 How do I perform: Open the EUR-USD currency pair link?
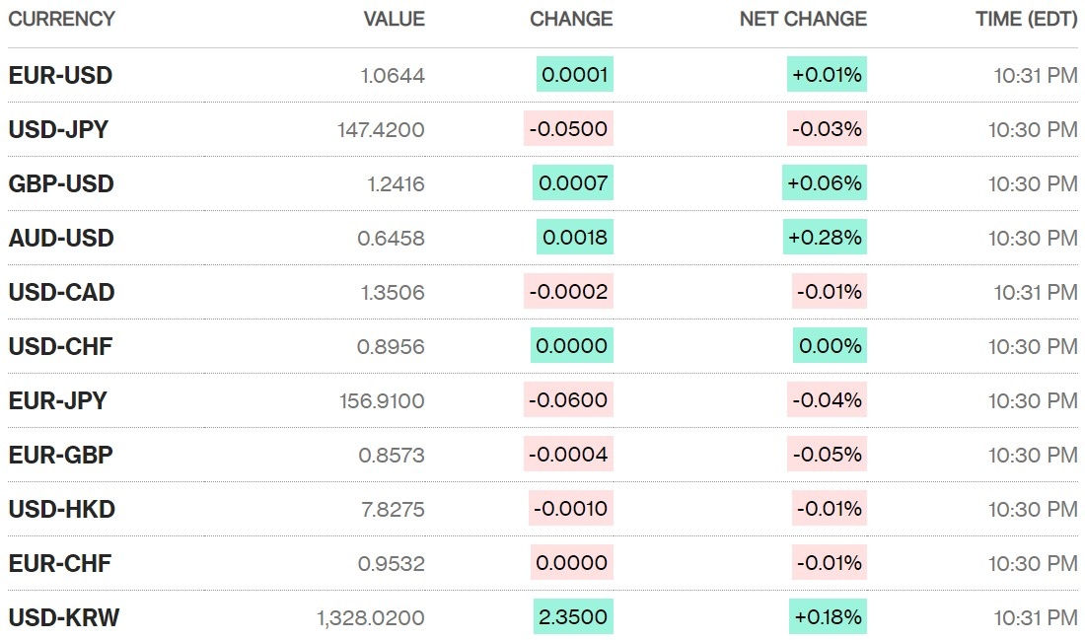[x=60, y=75]
